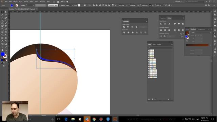Load next swatch library arrow
Screen dimensions: 217x122
[x=155, y=99]
